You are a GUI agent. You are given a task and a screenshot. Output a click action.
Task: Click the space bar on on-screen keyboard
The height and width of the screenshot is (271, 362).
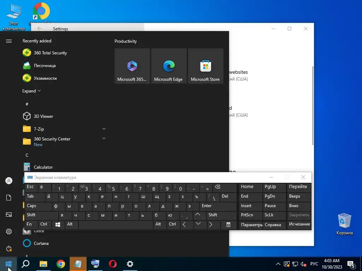click(116, 225)
